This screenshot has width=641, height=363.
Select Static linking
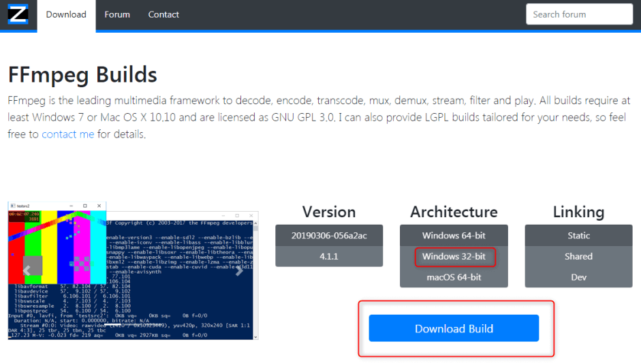pyautogui.click(x=578, y=236)
